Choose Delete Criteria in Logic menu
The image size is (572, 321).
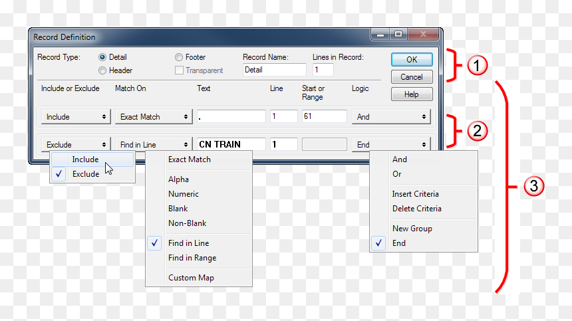(424, 209)
